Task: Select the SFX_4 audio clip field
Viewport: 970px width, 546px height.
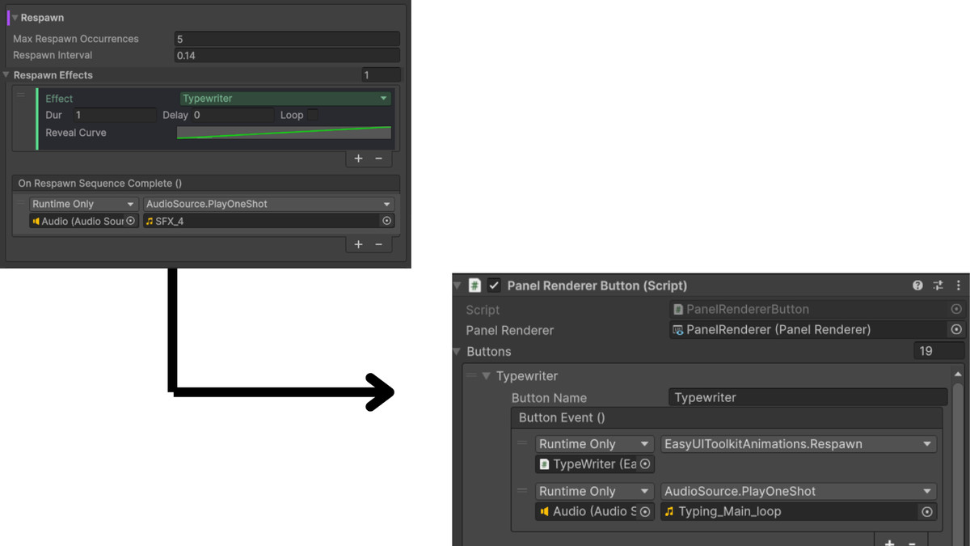Action: [261, 221]
